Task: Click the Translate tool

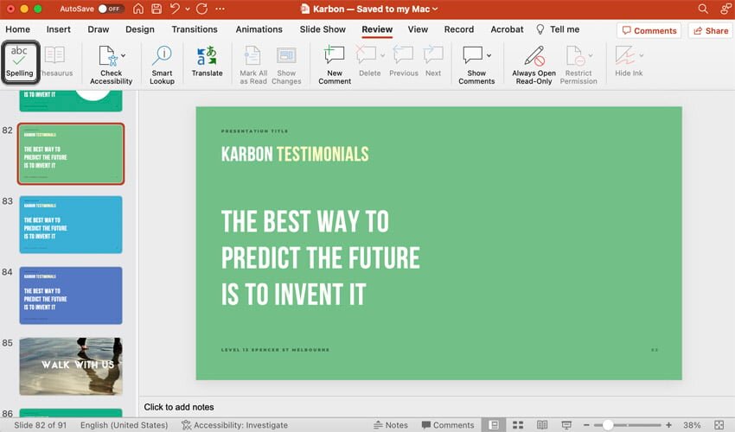Action: pyautogui.click(x=207, y=64)
